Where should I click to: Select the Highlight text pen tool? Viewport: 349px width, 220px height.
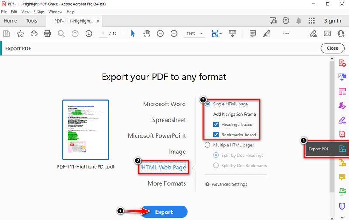(266, 34)
